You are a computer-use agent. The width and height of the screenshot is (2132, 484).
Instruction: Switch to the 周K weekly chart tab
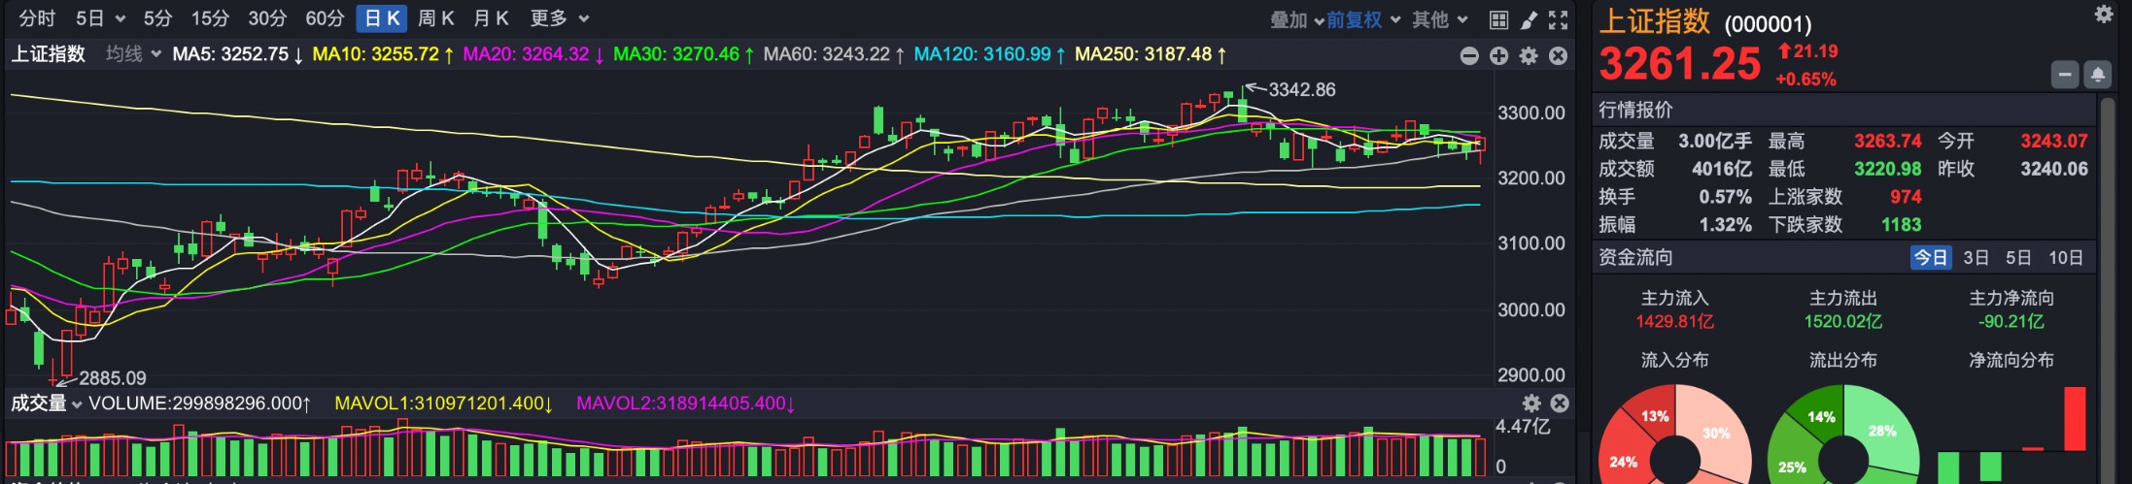click(x=435, y=18)
